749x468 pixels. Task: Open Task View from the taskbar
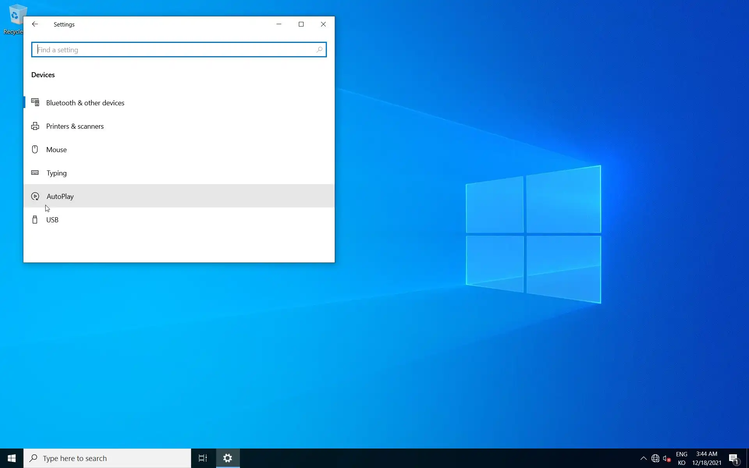pos(203,458)
